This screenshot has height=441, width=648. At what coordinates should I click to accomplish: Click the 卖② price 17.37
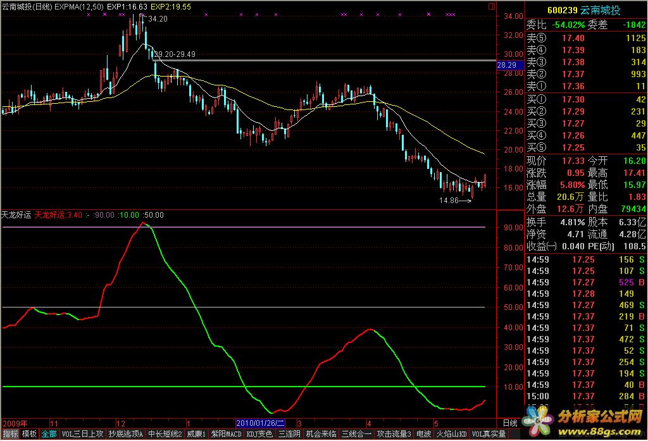[573, 74]
